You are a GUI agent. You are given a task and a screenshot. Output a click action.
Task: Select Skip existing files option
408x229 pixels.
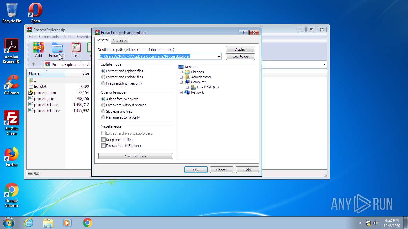coord(117,111)
